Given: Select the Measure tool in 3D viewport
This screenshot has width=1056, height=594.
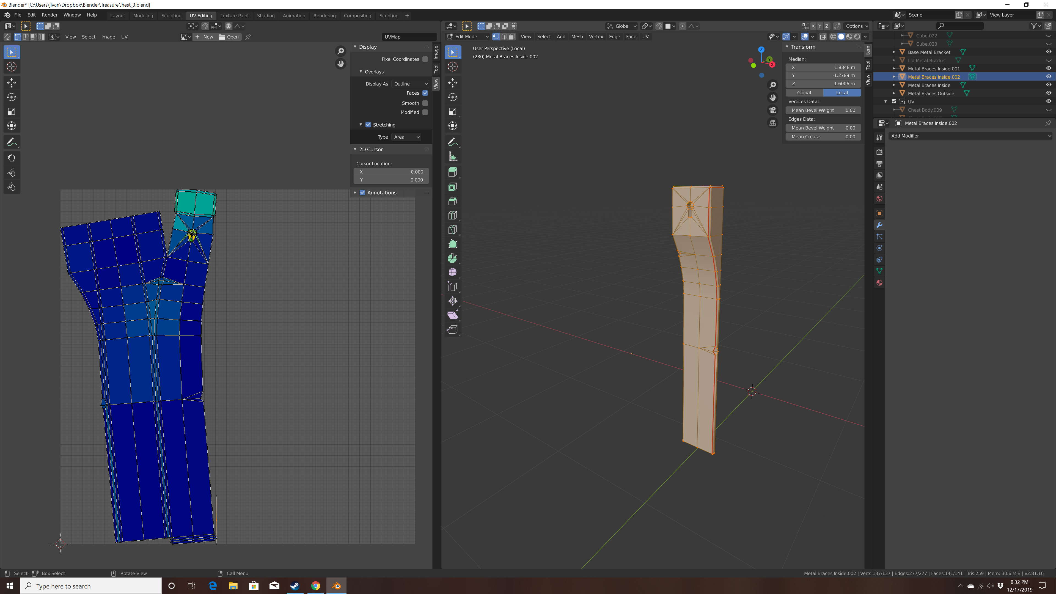Looking at the screenshot, I should pyautogui.click(x=453, y=156).
